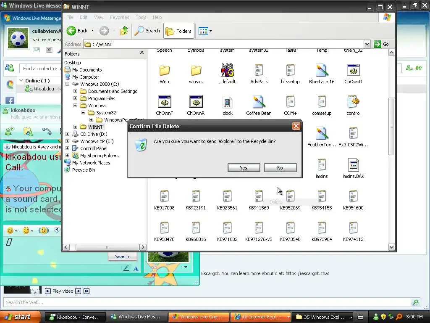430x323 pixels.
Task: Open the Favorites menu
Action: (120, 17)
